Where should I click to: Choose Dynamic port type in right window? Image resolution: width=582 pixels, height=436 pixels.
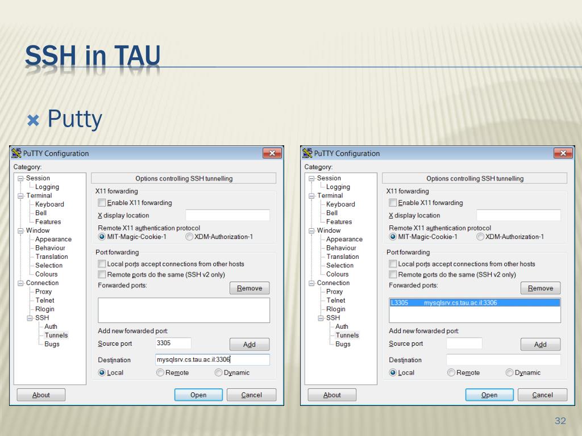pos(509,372)
